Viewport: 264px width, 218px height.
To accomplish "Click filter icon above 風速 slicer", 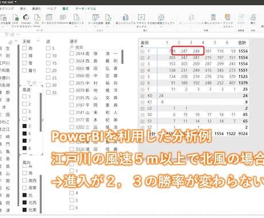I will [x=29, y=83].
